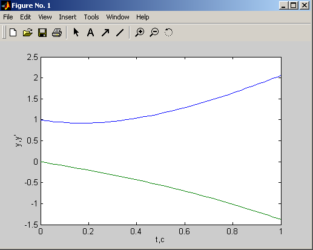Open the Help menu
Viewport: 313px width, 250px height.
143,17
